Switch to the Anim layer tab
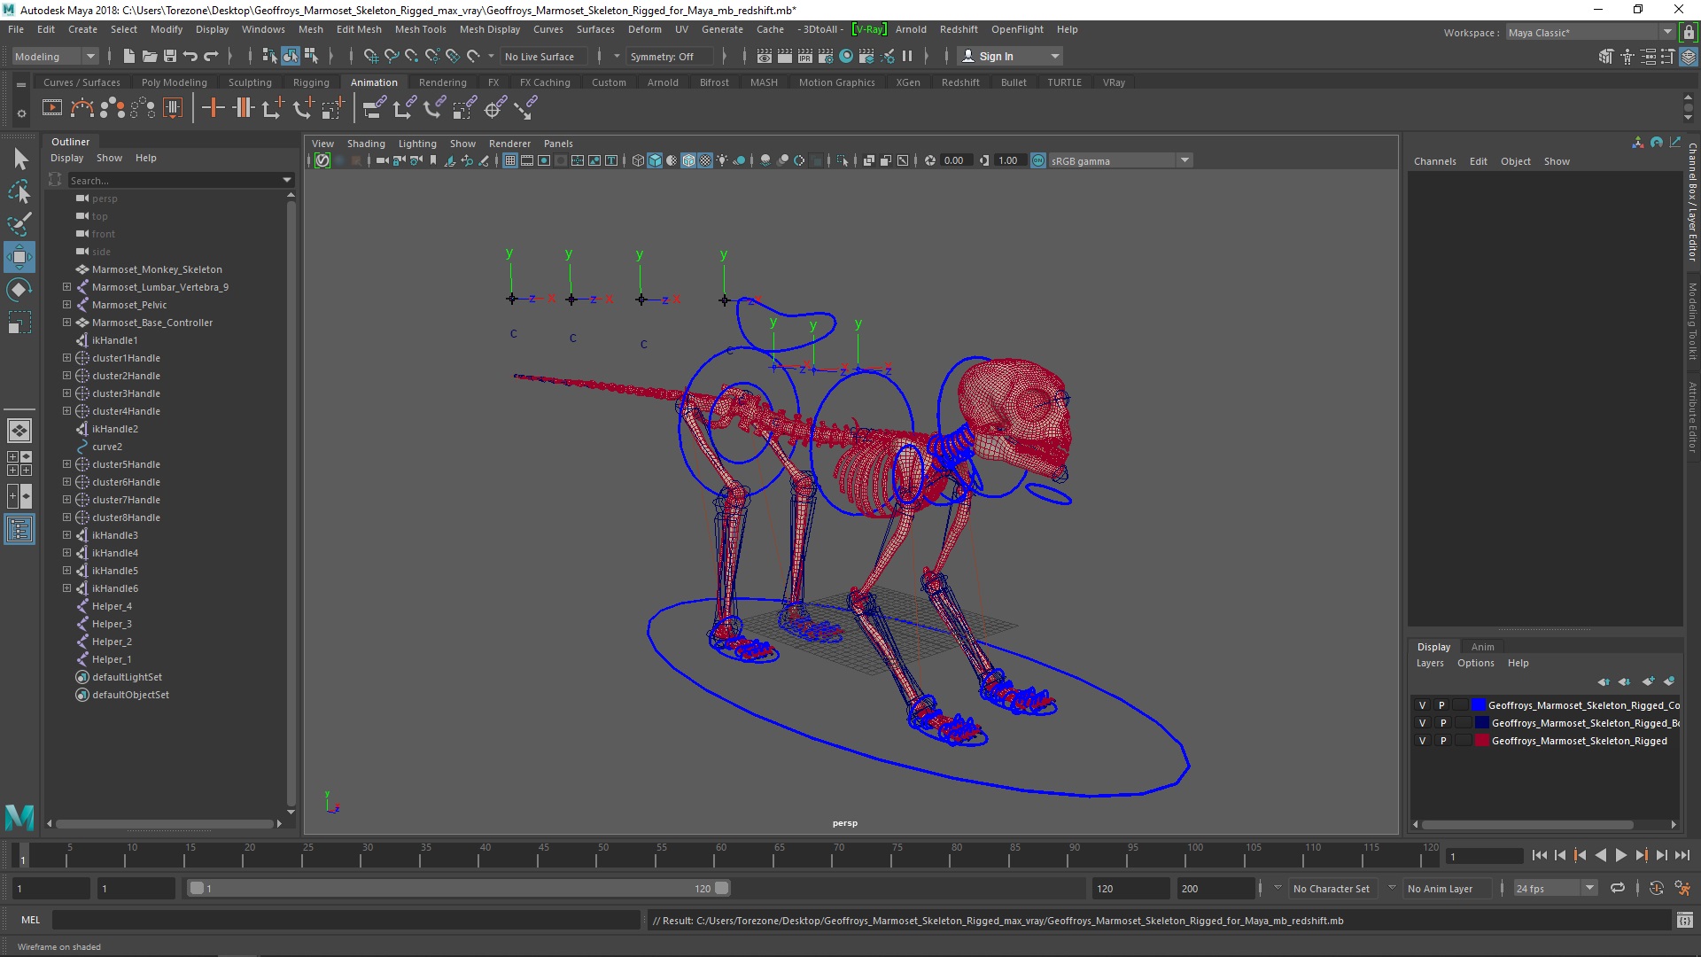1701x957 pixels. (1482, 647)
